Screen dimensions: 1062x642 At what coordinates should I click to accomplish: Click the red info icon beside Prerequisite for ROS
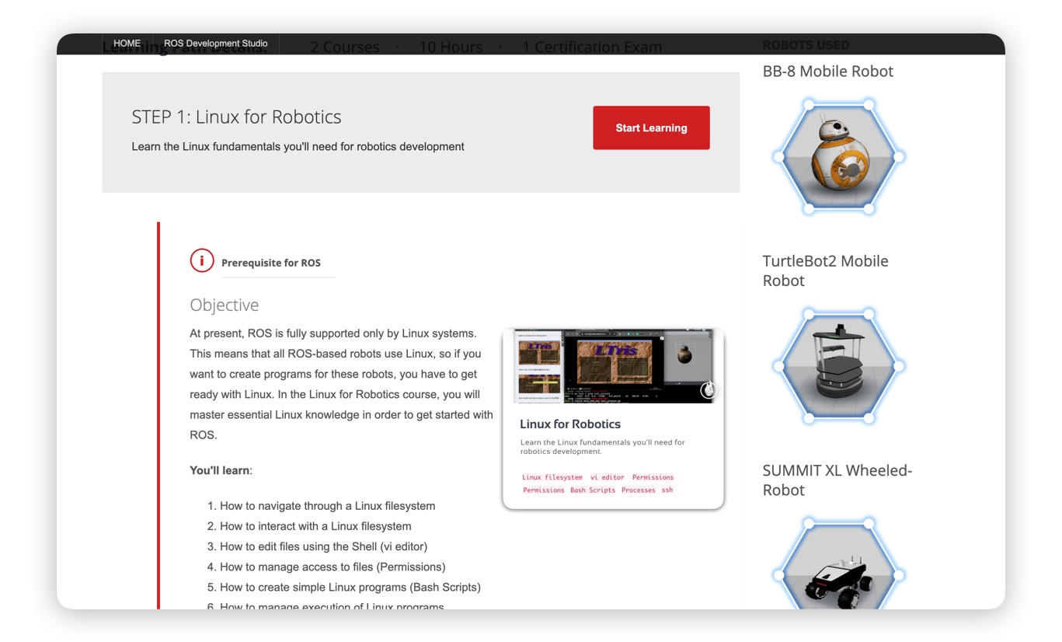[202, 260]
